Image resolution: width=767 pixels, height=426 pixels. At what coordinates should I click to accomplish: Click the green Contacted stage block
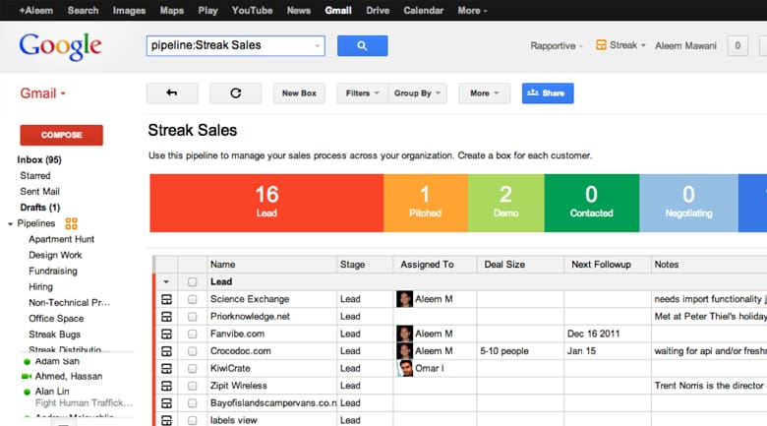pyautogui.click(x=591, y=203)
